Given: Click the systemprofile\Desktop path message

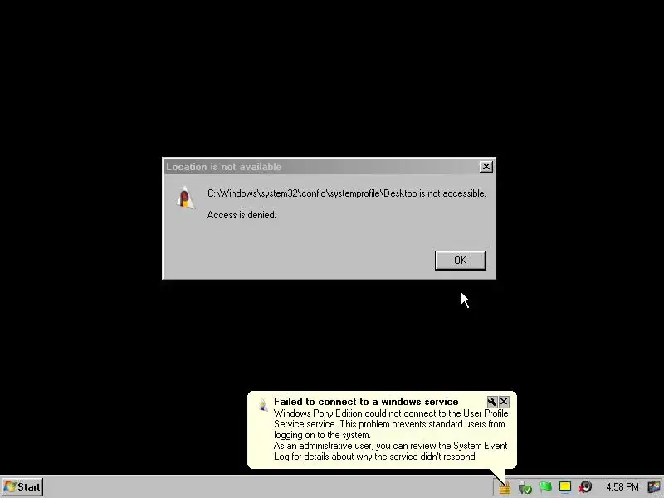Looking at the screenshot, I should [x=346, y=193].
